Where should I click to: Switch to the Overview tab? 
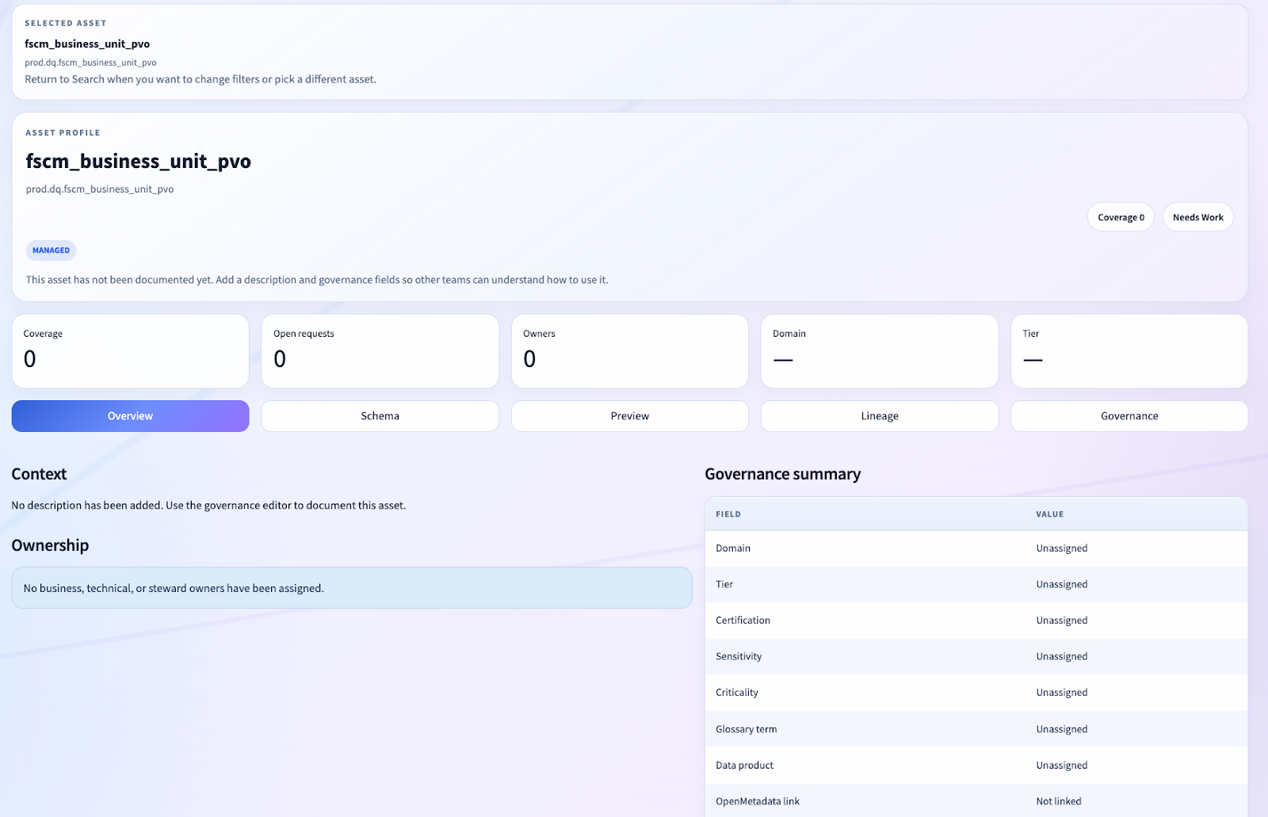(x=130, y=416)
